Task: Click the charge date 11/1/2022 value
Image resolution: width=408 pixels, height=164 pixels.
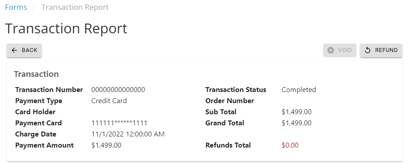Action: [x=128, y=134]
